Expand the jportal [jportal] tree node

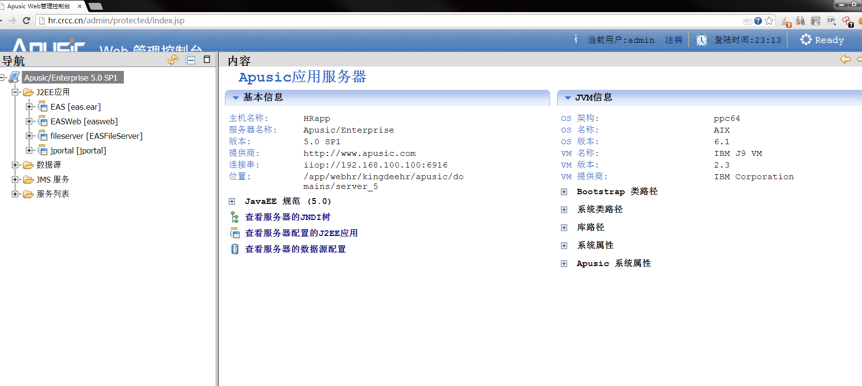pyautogui.click(x=29, y=151)
